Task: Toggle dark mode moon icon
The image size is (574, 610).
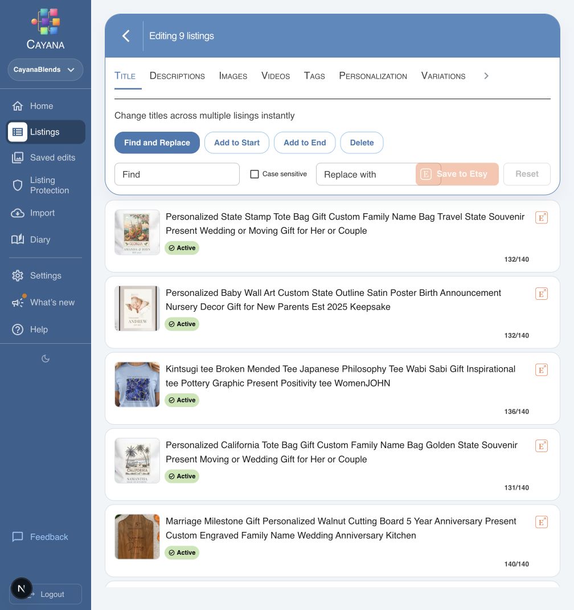Action: click(46, 358)
